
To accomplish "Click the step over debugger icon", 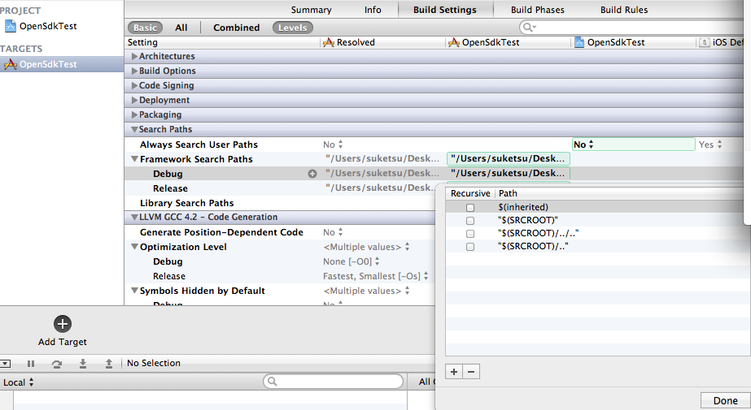I will tap(56, 364).
